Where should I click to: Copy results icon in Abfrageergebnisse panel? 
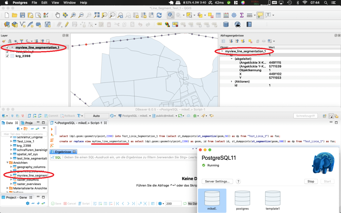tap(257, 41)
